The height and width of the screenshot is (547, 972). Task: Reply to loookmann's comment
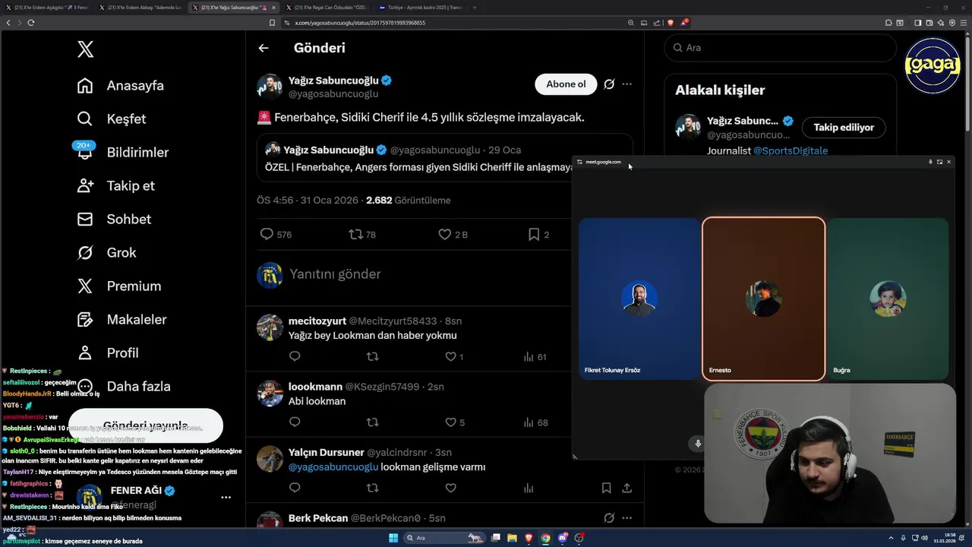pyautogui.click(x=295, y=422)
